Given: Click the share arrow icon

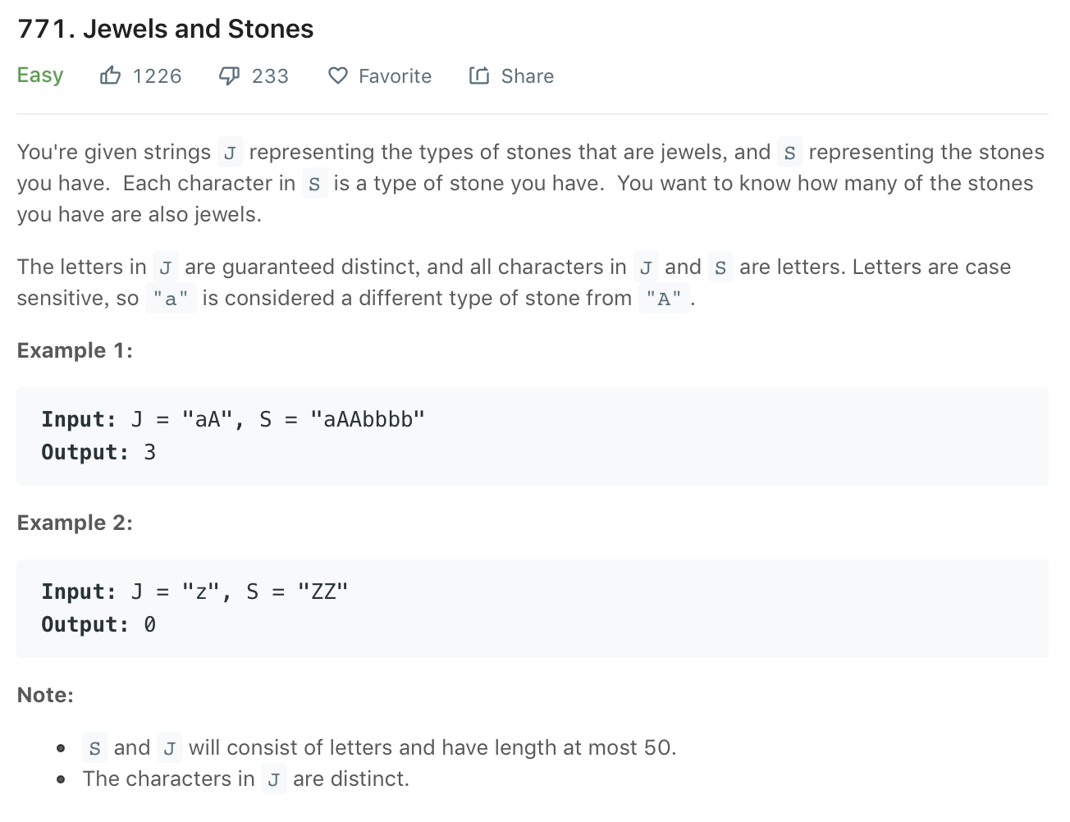Looking at the screenshot, I should pos(479,76).
